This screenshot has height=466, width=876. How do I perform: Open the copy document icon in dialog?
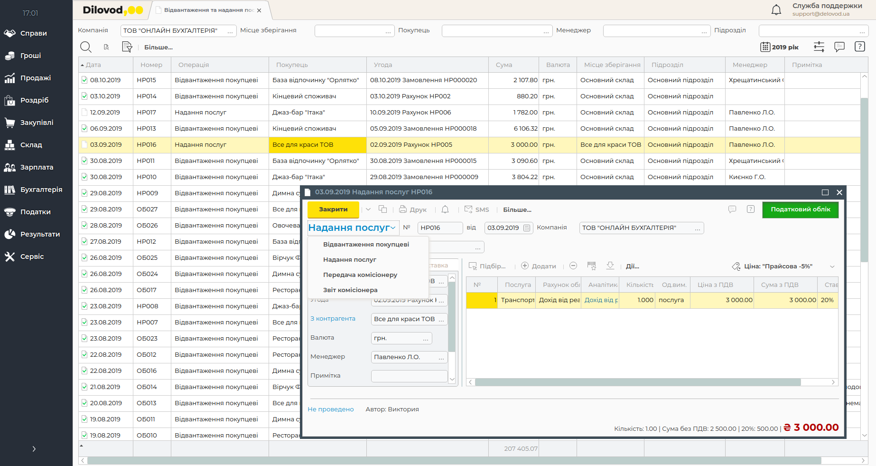pyautogui.click(x=382, y=209)
